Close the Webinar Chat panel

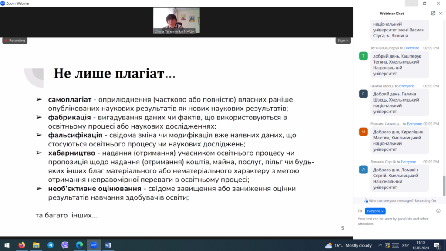pyautogui.click(x=440, y=13)
